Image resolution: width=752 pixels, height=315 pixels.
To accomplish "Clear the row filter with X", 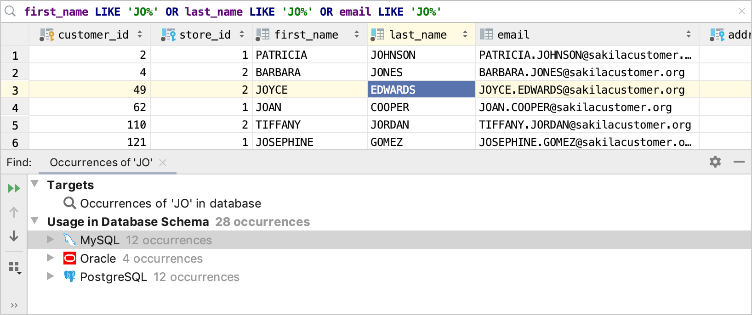I will point(741,11).
